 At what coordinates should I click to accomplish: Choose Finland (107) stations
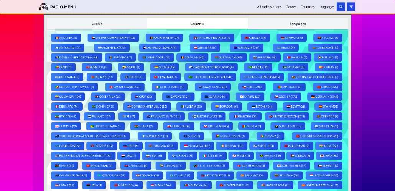point(99,117)
